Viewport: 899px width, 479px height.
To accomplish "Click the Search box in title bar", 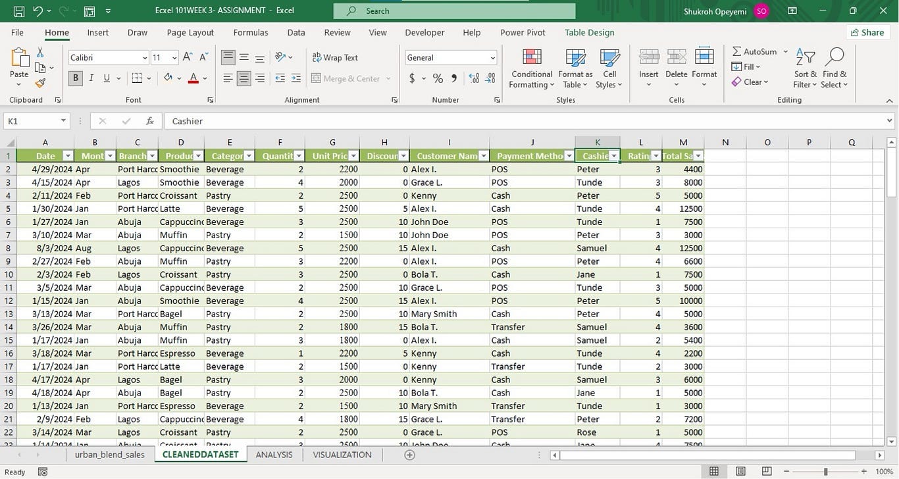I will [x=454, y=11].
